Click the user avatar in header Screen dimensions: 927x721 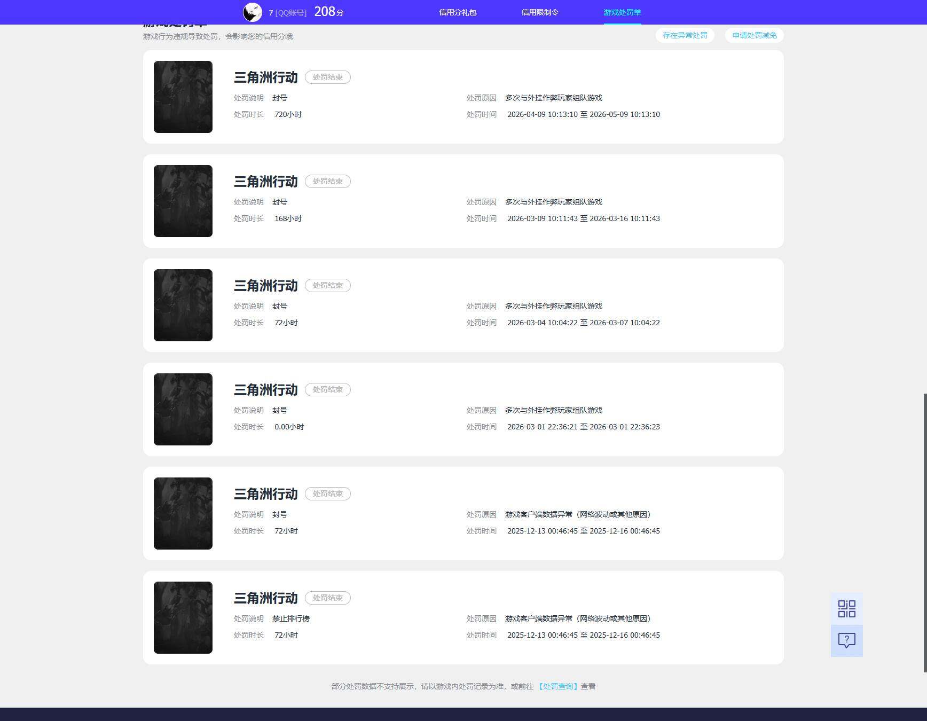click(253, 12)
